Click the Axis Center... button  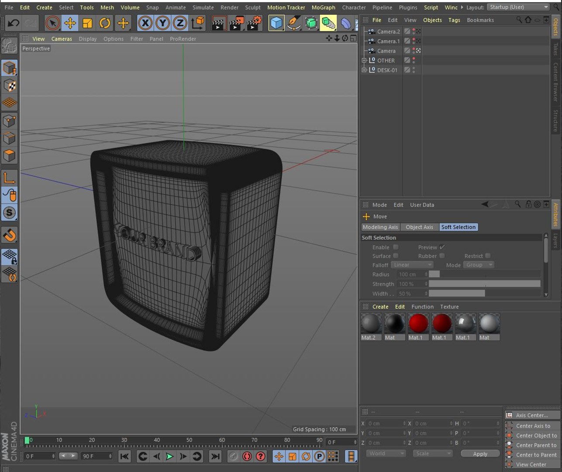(x=533, y=415)
